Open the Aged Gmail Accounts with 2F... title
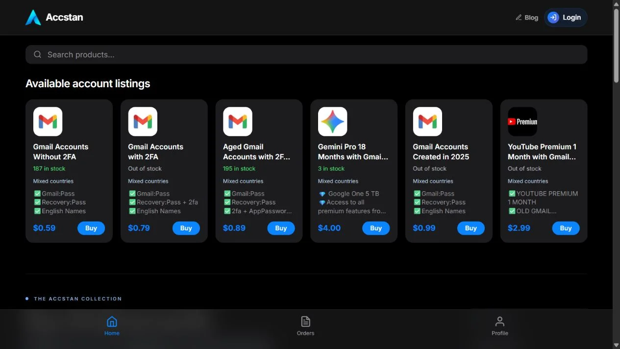This screenshot has height=349, width=620. click(x=257, y=151)
